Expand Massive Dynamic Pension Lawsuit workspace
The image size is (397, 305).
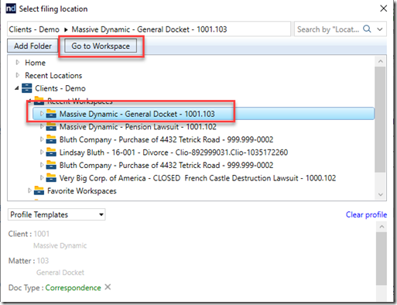tap(42, 126)
